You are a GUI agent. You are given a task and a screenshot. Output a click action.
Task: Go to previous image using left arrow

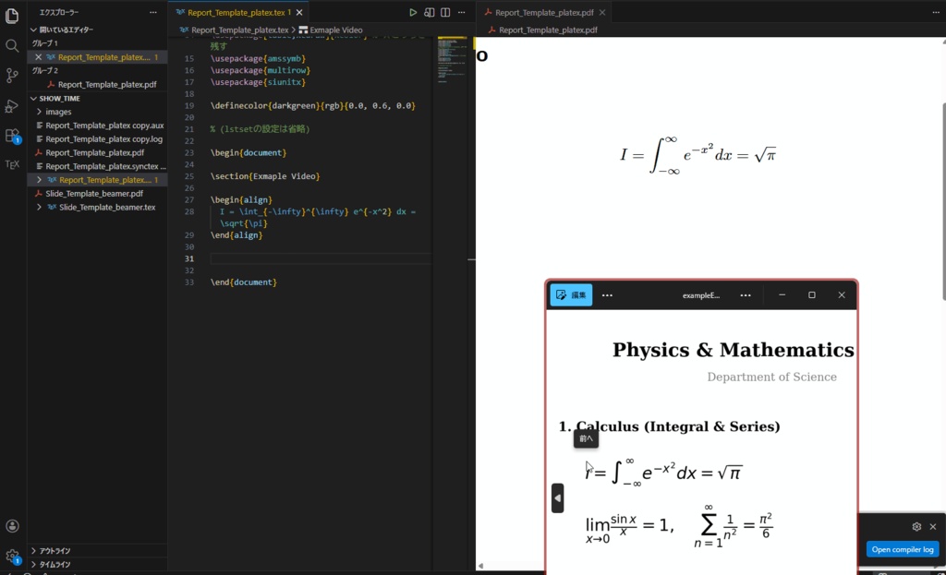[x=557, y=497]
